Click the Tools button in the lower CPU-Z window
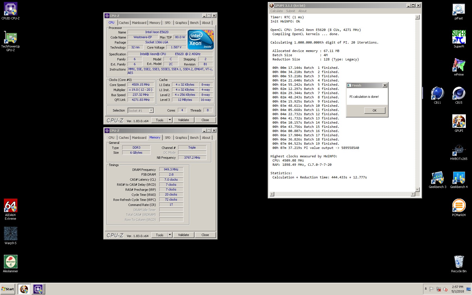The height and width of the screenshot is (295, 472). [x=160, y=235]
